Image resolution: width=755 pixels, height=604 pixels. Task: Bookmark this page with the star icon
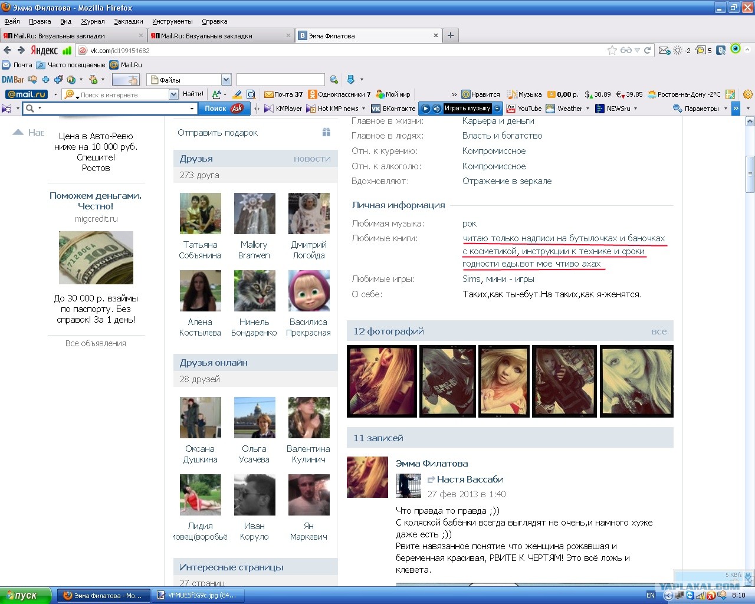point(612,50)
